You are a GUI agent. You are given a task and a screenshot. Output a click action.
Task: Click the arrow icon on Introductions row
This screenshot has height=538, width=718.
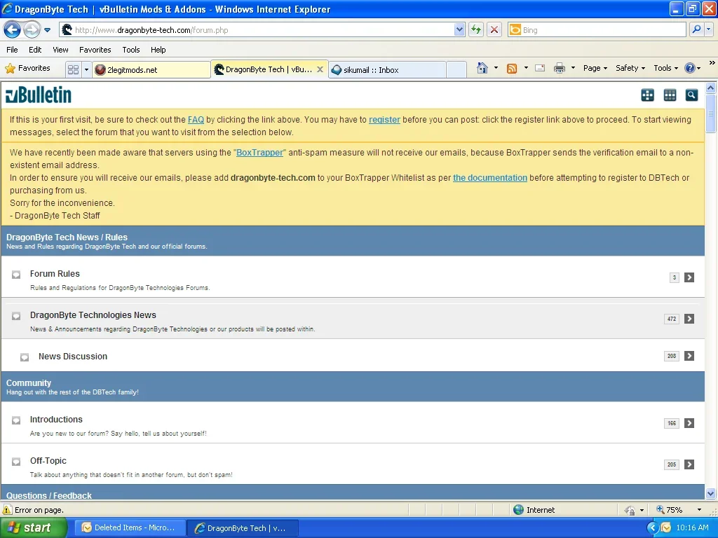pyautogui.click(x=689, y=423)
